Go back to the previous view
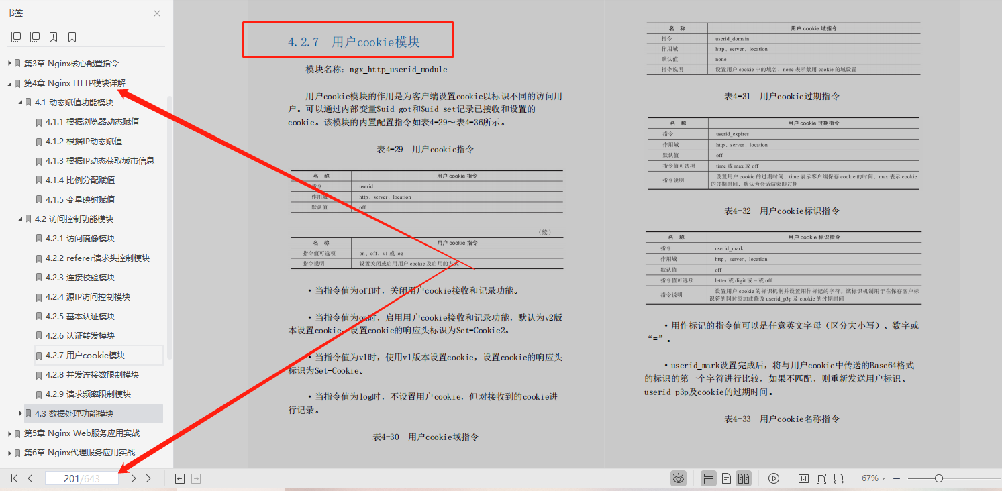The image size is (1002, 491). click(x=180, y=478)
